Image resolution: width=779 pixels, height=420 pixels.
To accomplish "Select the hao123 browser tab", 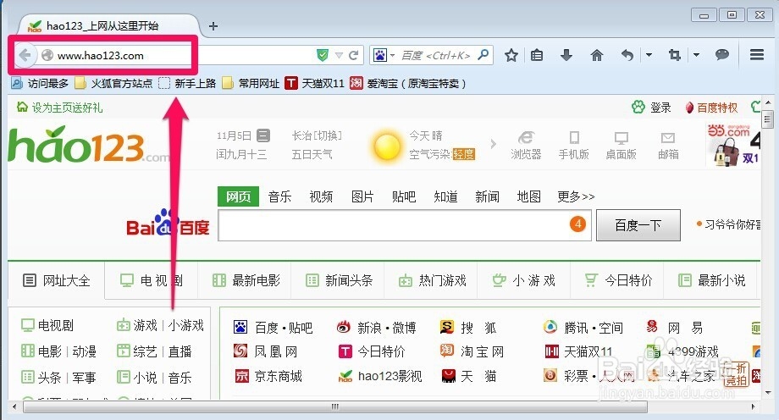I will tap(107, 26).
